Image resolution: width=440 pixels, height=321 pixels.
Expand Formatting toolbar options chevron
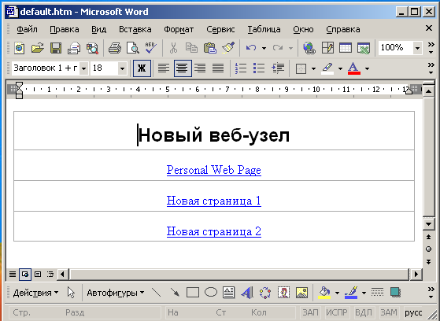[431, 68]
